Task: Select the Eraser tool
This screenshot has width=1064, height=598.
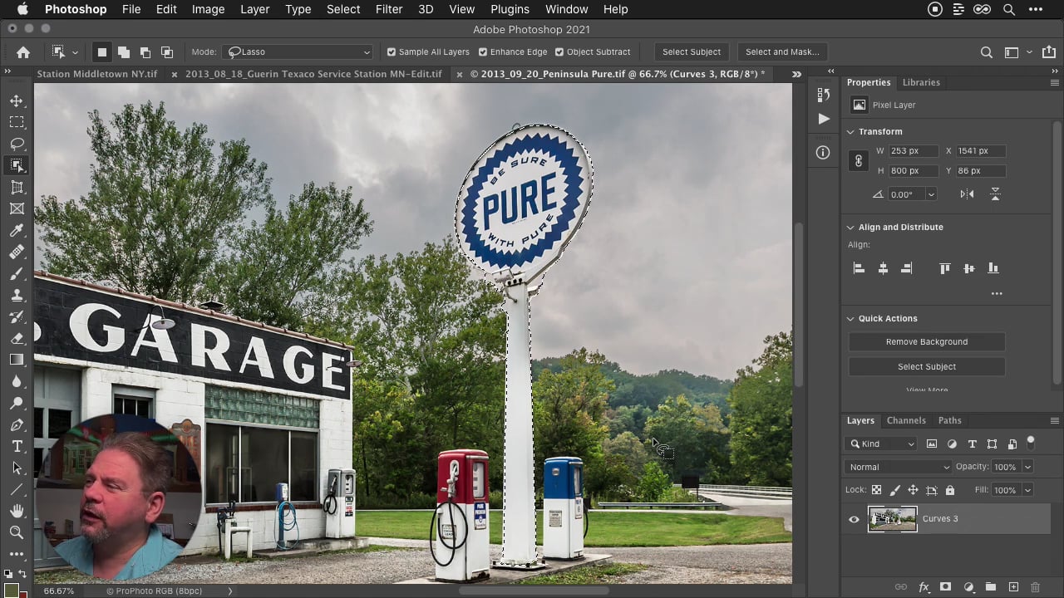Action: [x=17, y=339]
